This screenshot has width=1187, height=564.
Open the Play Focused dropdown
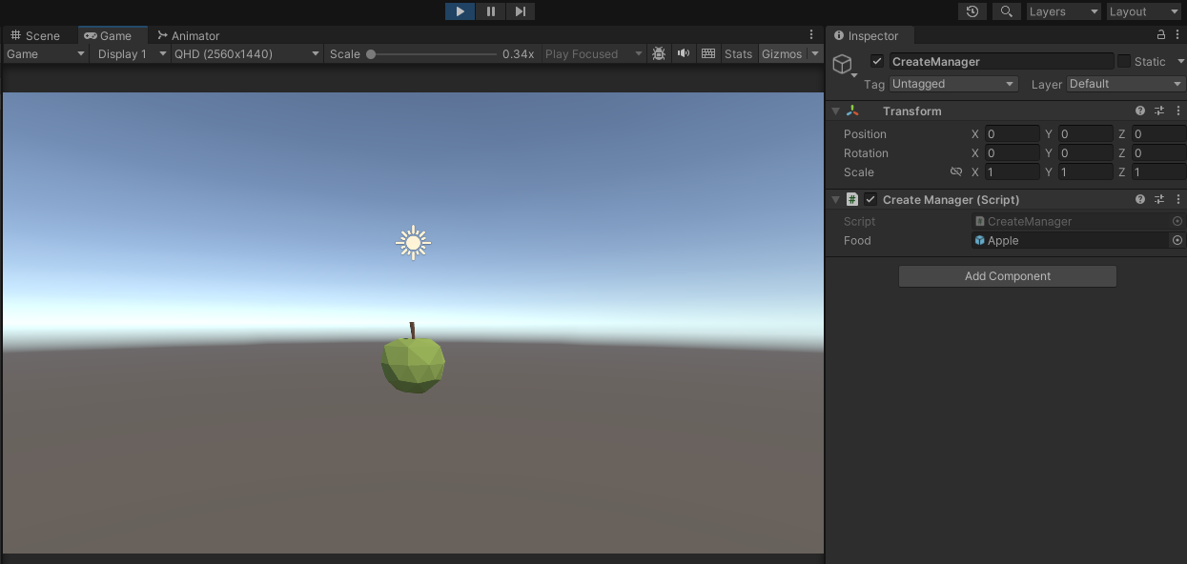point(594,54)
